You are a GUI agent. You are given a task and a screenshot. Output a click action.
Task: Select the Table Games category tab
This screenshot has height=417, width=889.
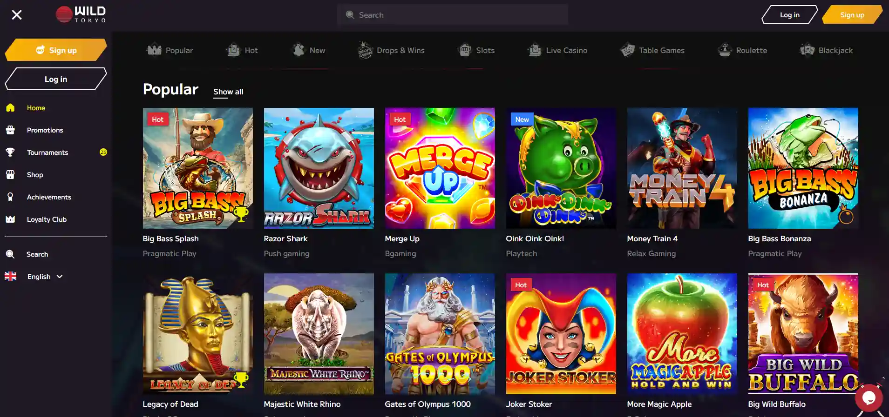click(x=652, y=50)
